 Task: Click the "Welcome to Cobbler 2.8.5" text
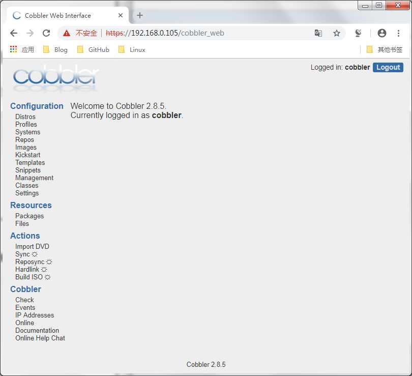pyautogui.click(x=118, y=106)
